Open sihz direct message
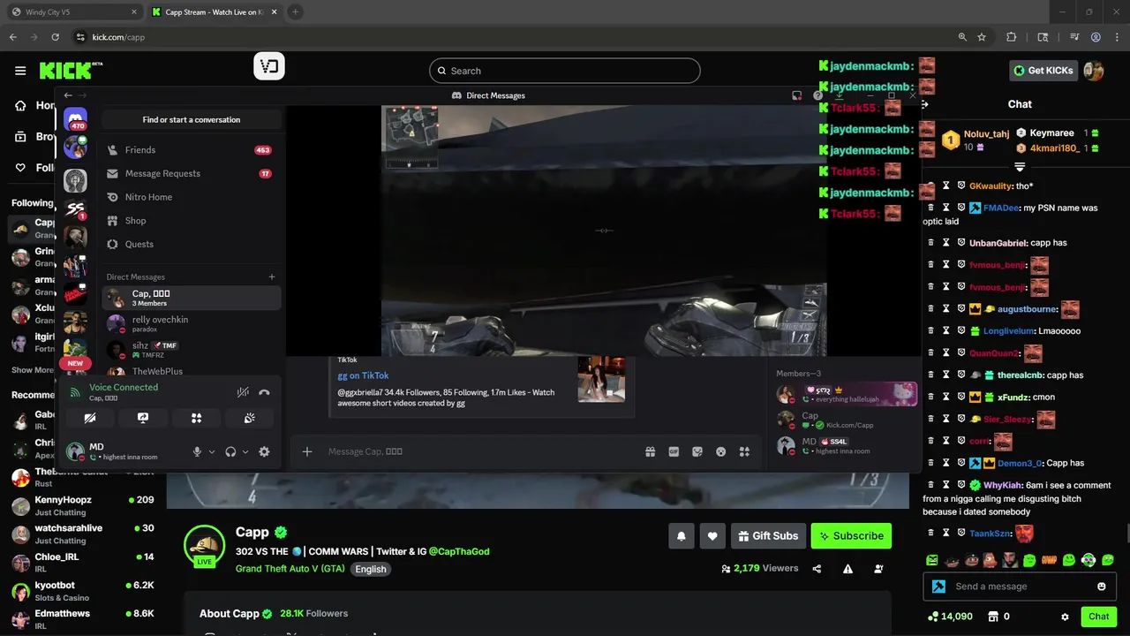The height and width of the screenshot is (636, 1130). [x=191, y=350]
